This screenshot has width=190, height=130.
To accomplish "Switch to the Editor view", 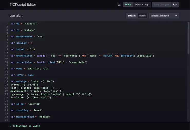I will point(128,5).
